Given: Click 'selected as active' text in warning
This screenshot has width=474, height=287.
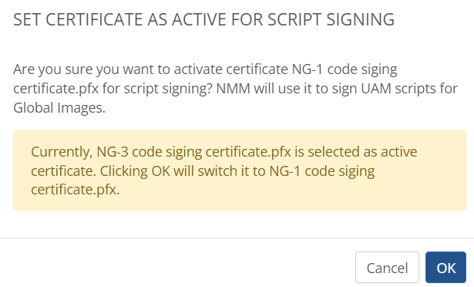Looking at the screenshot, I should click(362, 152).
